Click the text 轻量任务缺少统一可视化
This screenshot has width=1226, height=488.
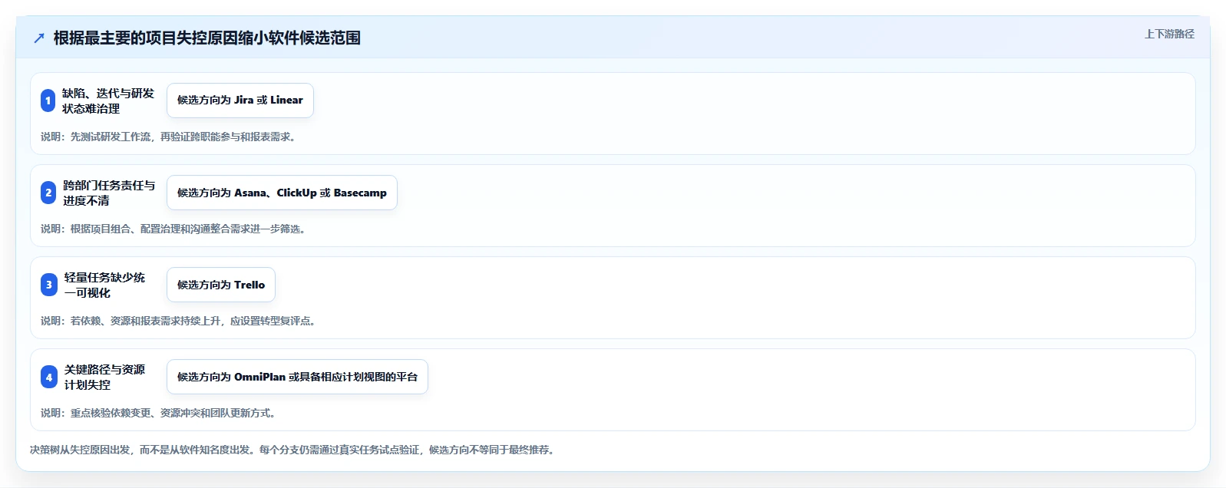pyautogui.click(x=104, y=285)
